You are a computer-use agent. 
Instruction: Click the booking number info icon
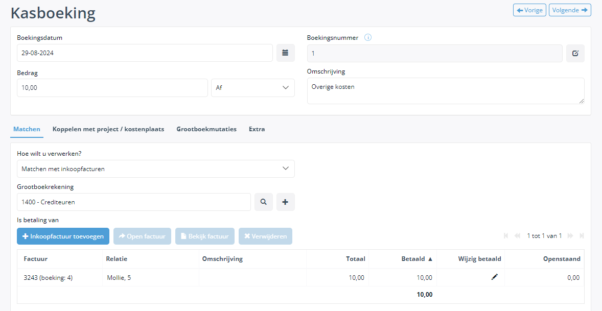(367, 37)
